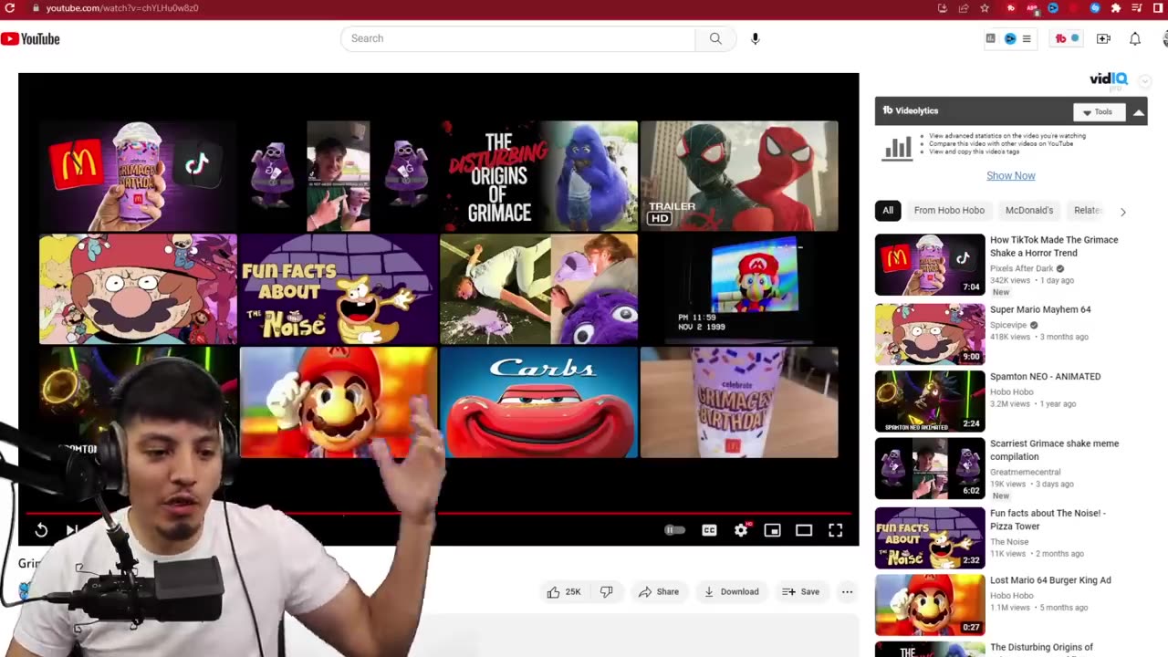The image size is (1168, 657).
Task: Skip to the next video
Action: click(72, 530)
